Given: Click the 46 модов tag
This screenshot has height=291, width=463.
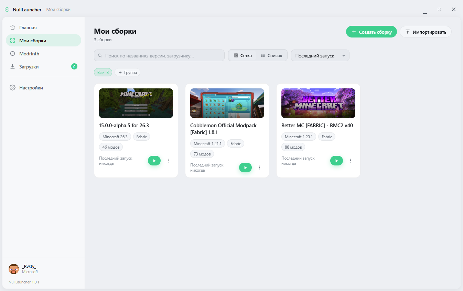Looking at the screenshot, I should coord(111,147).
